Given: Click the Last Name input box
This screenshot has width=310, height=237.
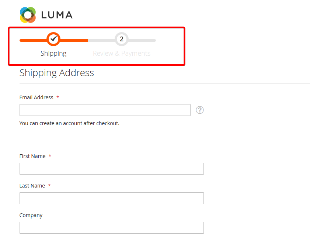Looking at the screenshot, I should click(111, 198).
